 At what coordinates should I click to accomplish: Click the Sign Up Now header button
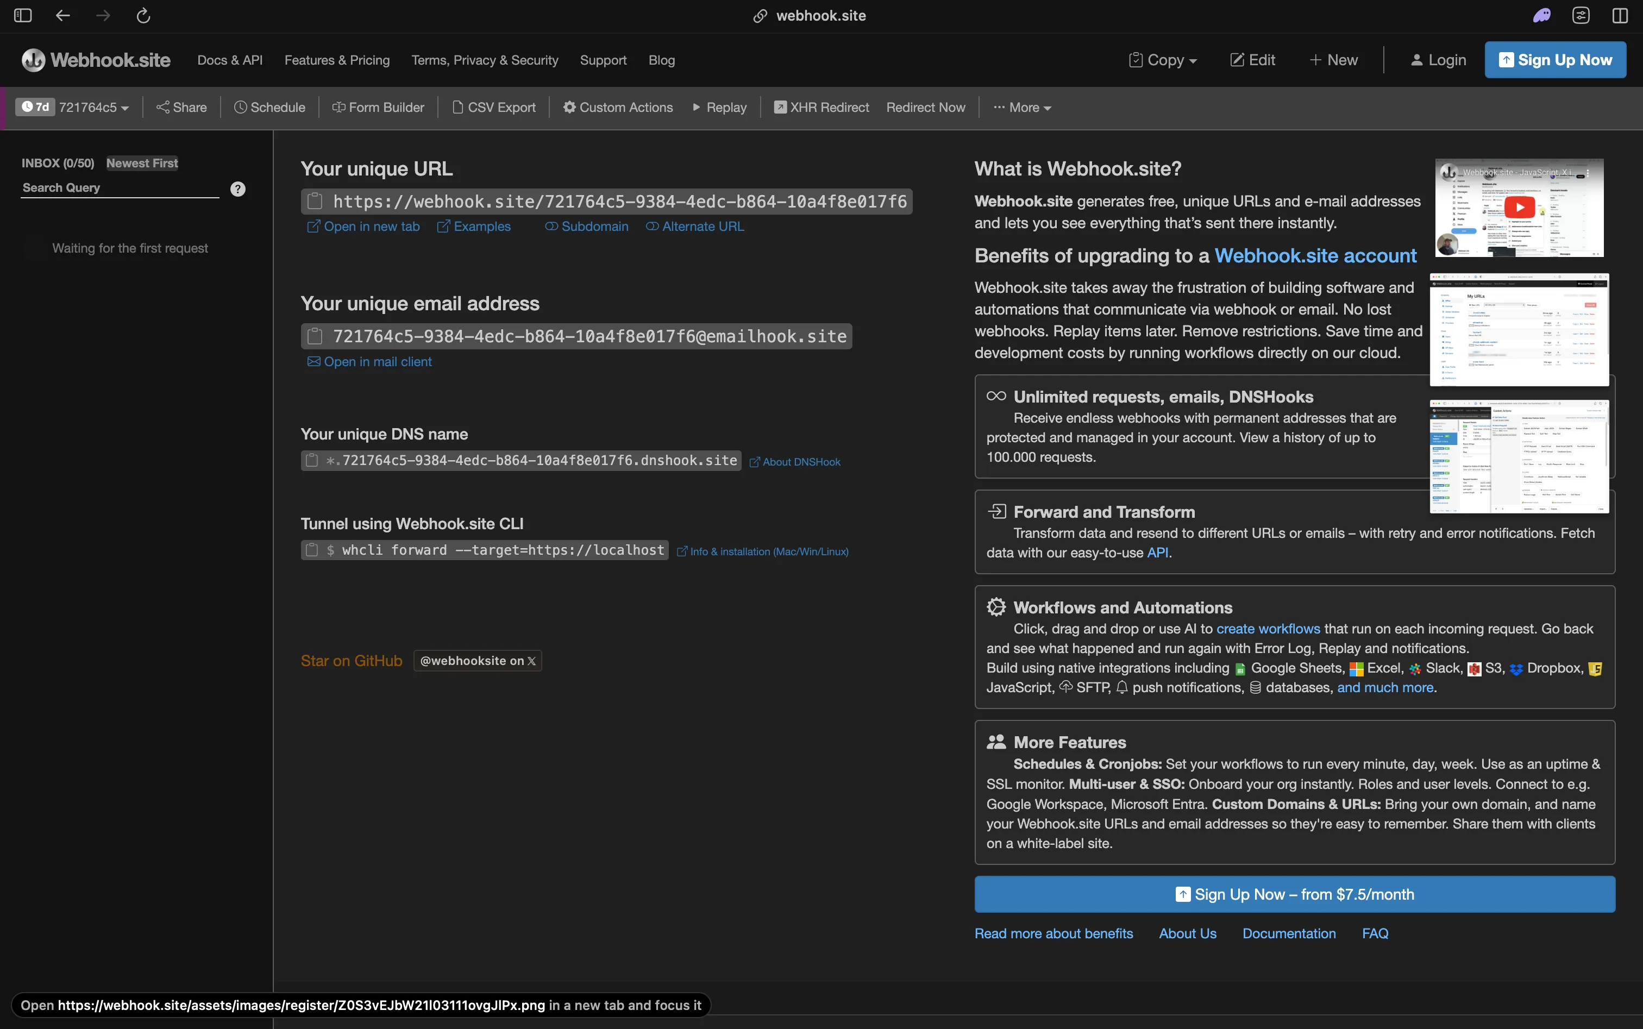pyautogui.click(x=1555, y=60)
